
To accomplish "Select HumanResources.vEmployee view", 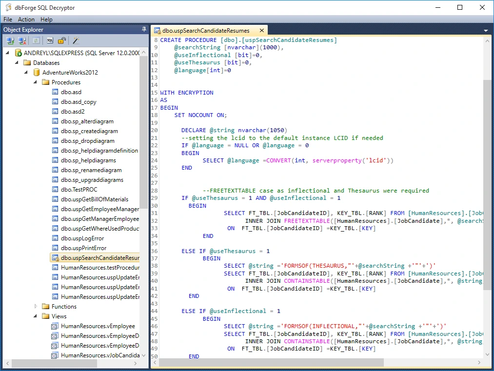I will (x=98, y=326).
